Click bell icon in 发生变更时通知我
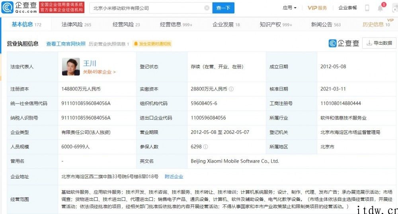398x214 pixels. coord(136,44)
